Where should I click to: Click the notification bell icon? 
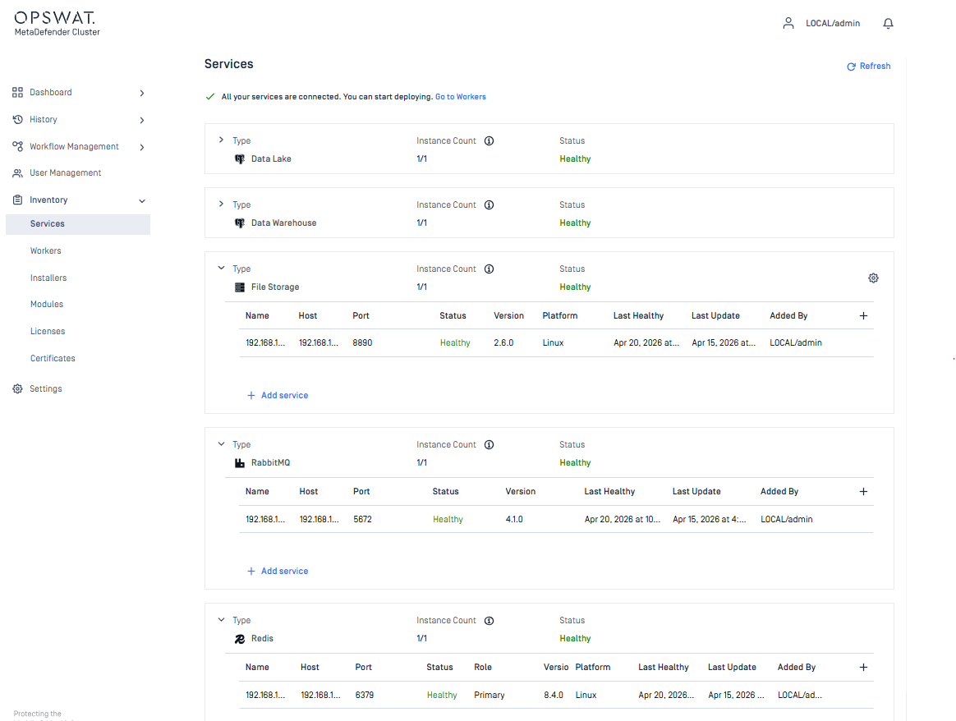coord(888,24)
